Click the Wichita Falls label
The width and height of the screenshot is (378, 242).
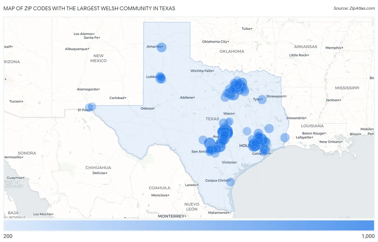click(x=202, y=71)
